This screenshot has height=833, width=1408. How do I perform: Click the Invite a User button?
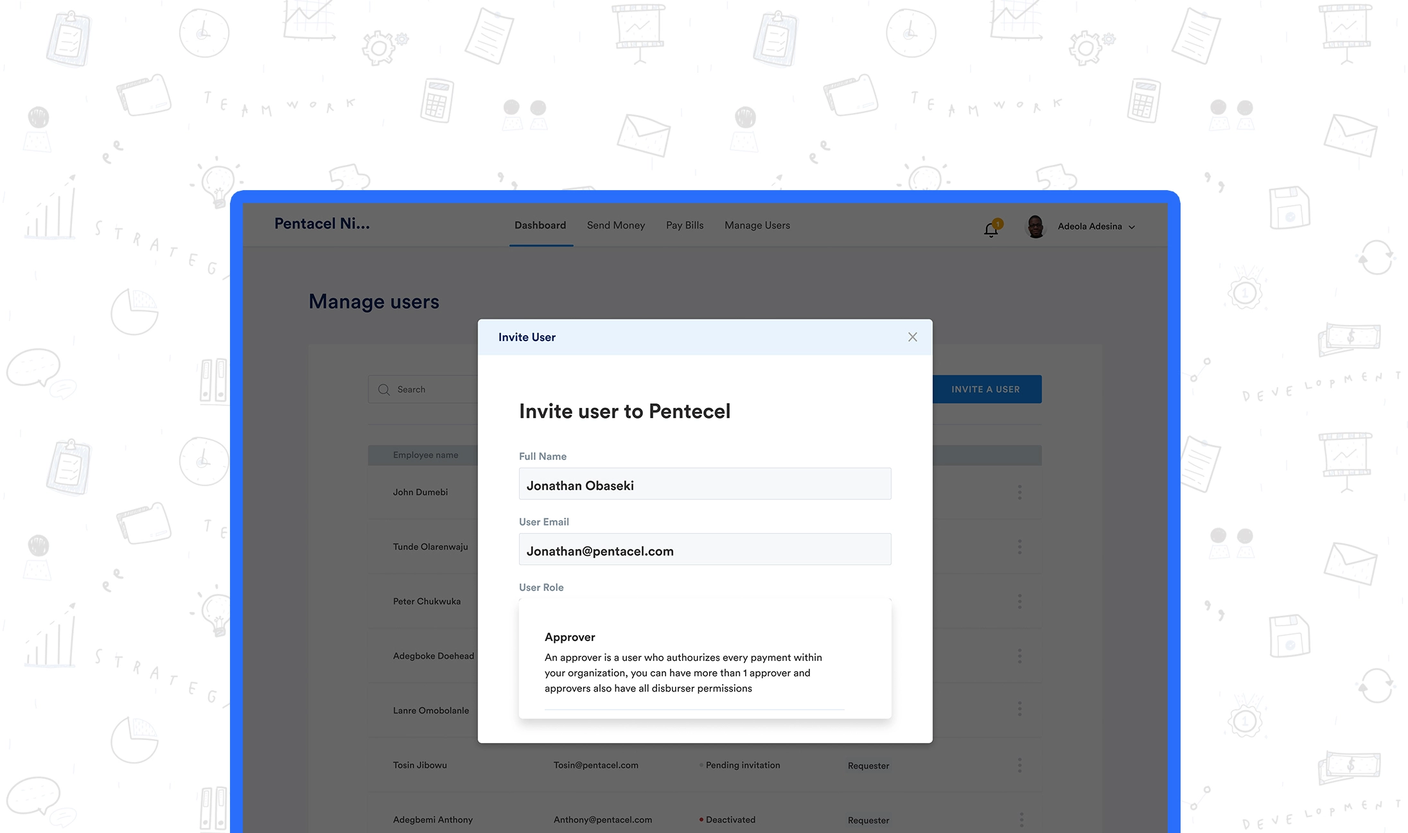coord(987,389)
